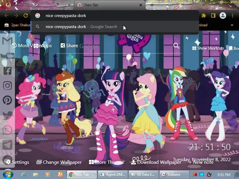Expand hidden bookmarks with double chevron
This screenshot has width=239, height=179.
click(x=232, y=25)
